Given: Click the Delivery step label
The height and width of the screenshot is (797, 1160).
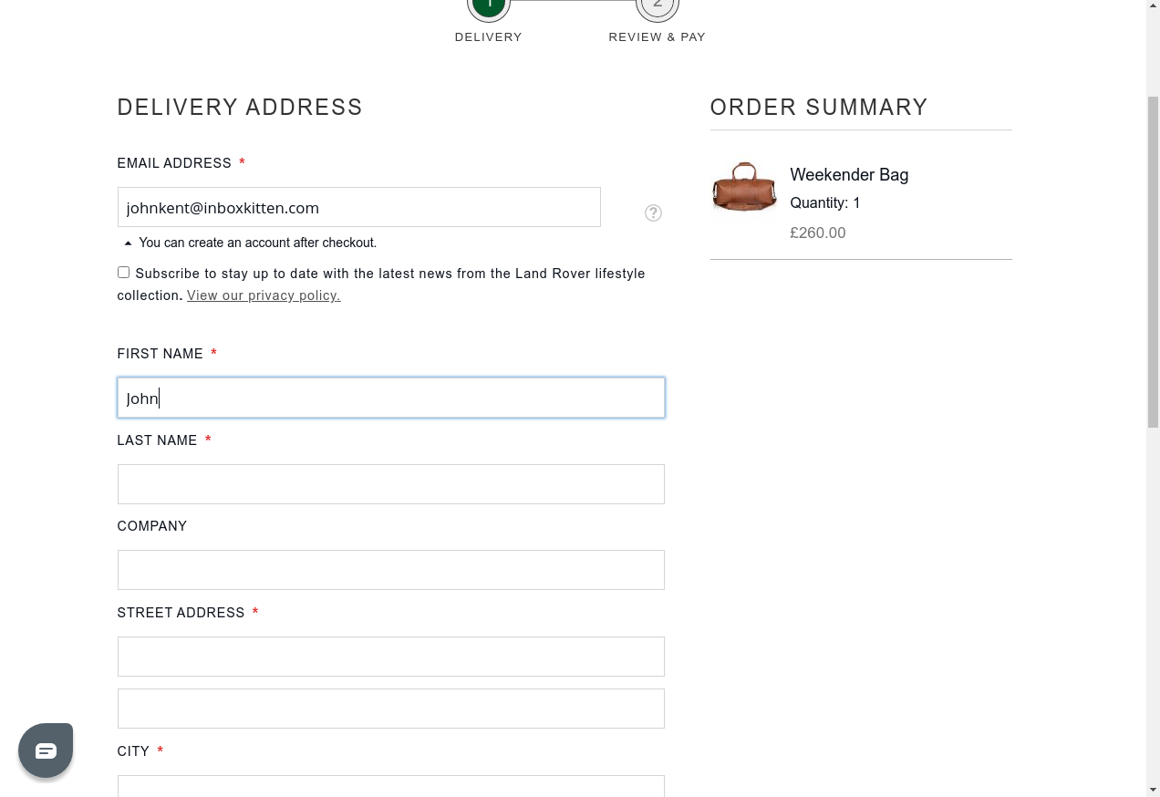Looking at the screenshot, I should [488, 37].
